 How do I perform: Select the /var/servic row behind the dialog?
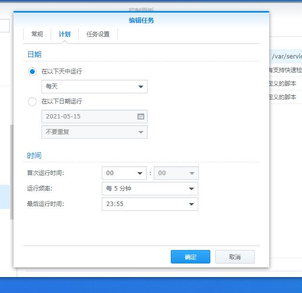click(x=286, y=57)
